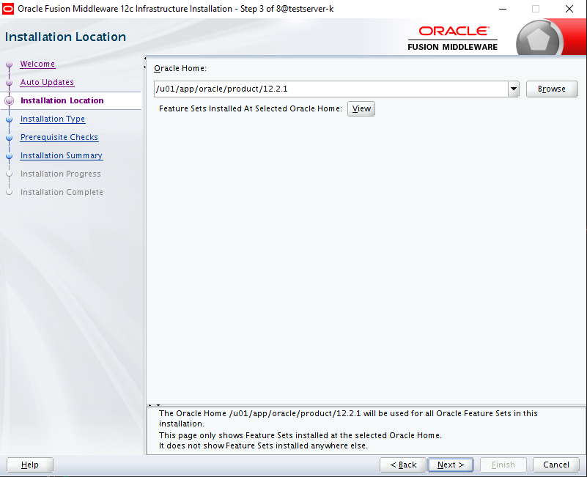Toggle the message pane splitter arrows
This screenshot has width=587, height=477.
(154, 405)
